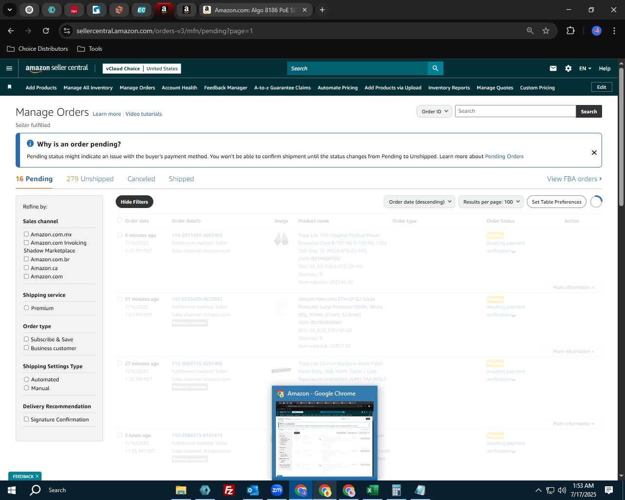Select the Manual shipping settings radio
Screen dimensions: 625x500
point(26,388)
